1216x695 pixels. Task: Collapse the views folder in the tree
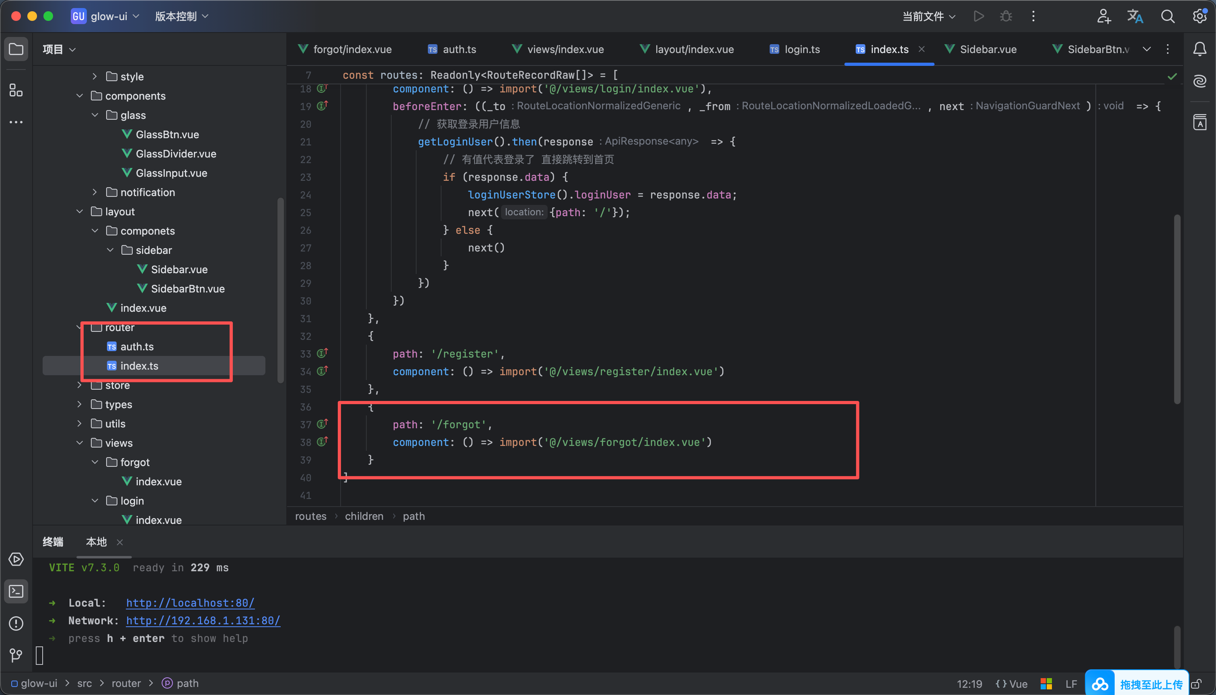(79, 443)
